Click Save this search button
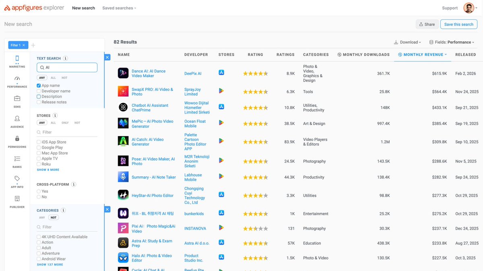 pos(459,24)
